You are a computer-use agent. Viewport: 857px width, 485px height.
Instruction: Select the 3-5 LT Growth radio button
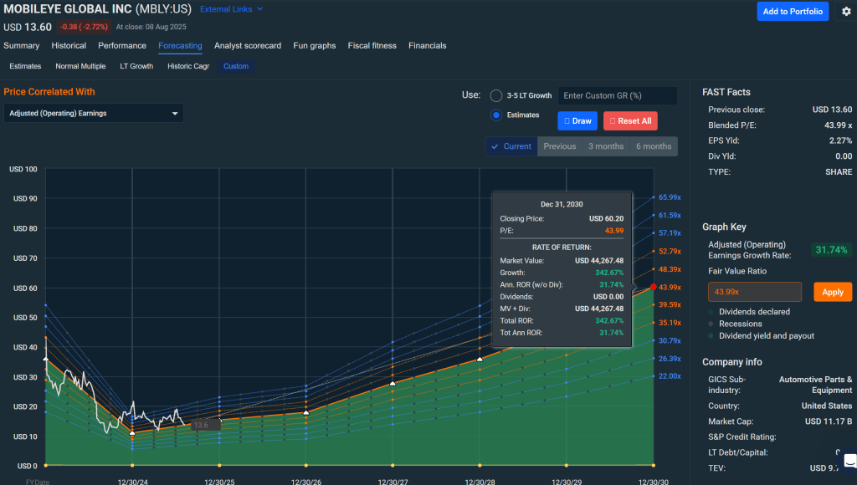click(496, 95)
